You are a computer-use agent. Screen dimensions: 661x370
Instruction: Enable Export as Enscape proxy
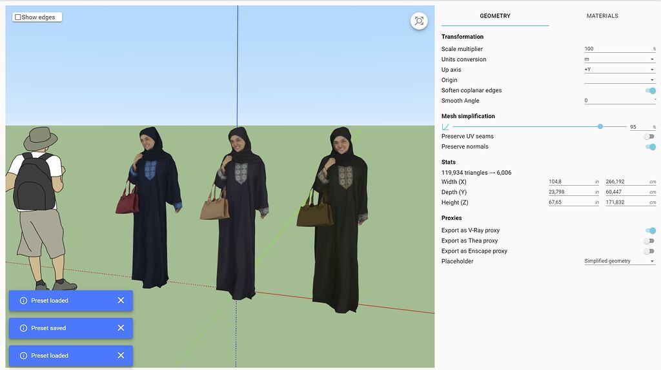[x=649, y=251]
